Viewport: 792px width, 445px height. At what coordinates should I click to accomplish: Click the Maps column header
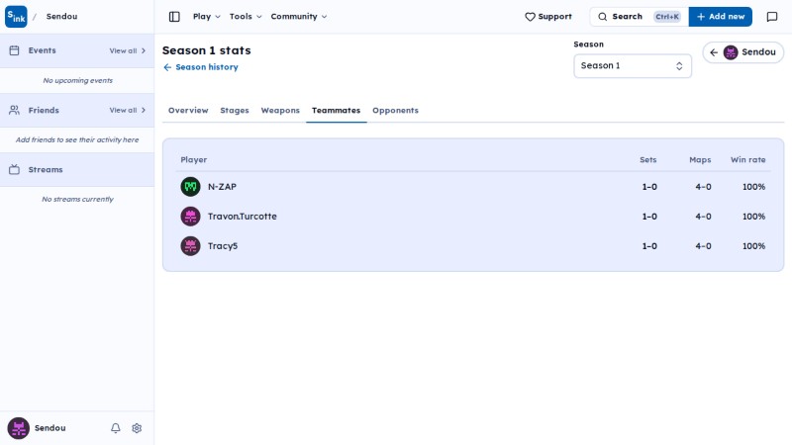pyautogui.click(x=700, y=160)
